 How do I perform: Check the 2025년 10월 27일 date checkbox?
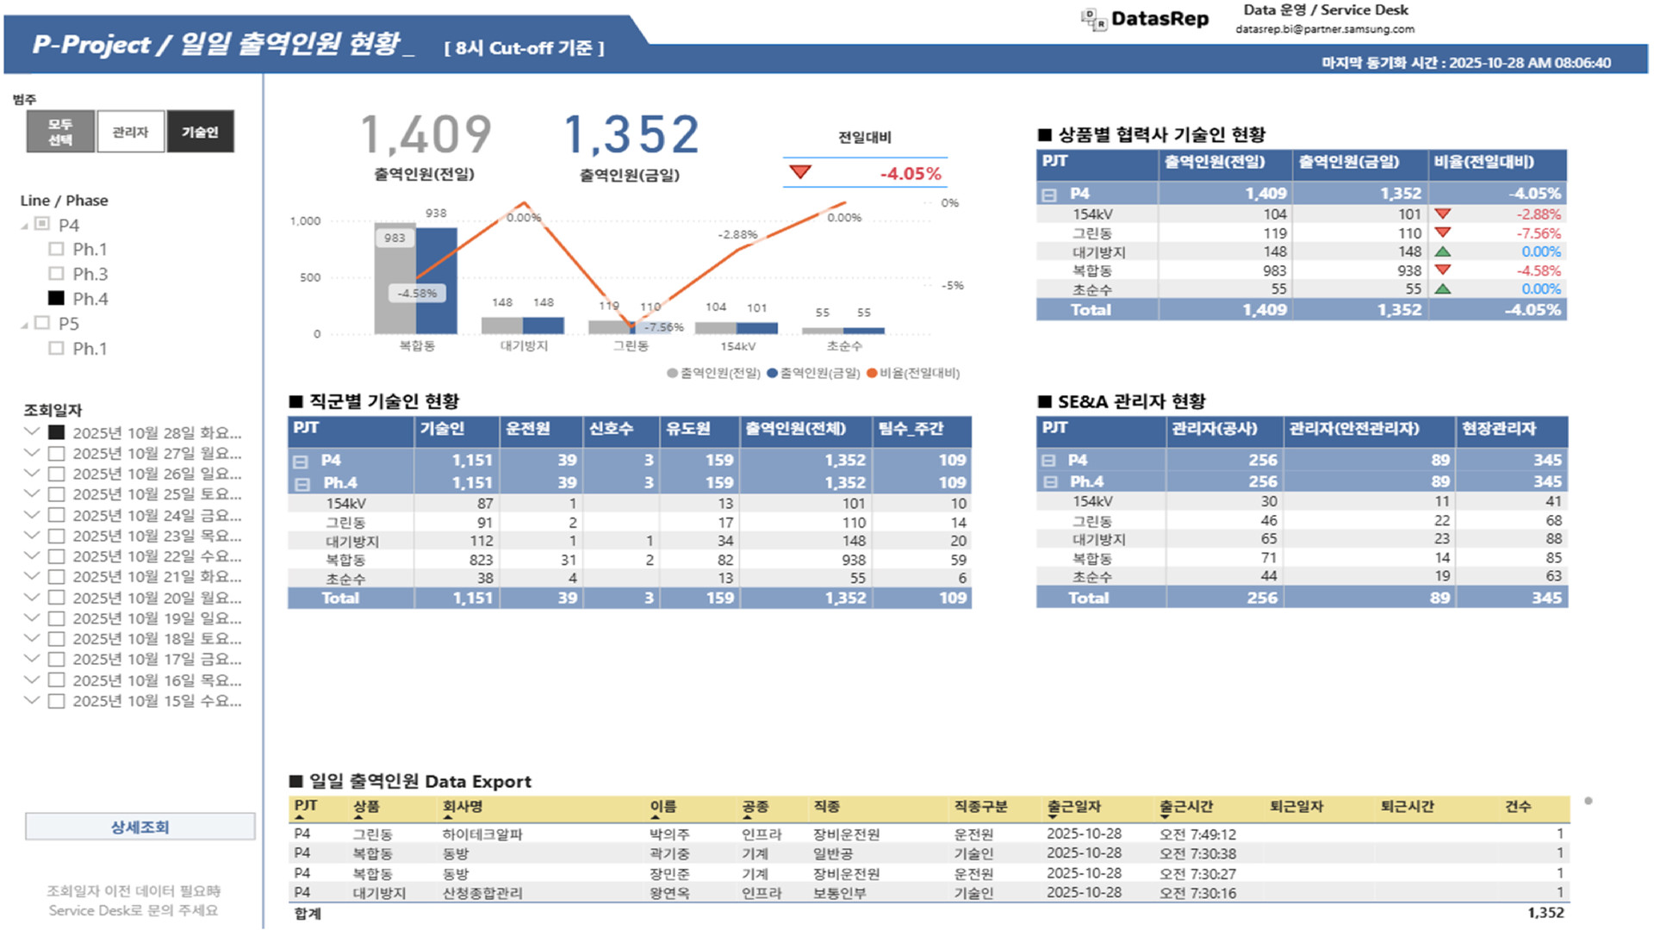click(57, 453)
